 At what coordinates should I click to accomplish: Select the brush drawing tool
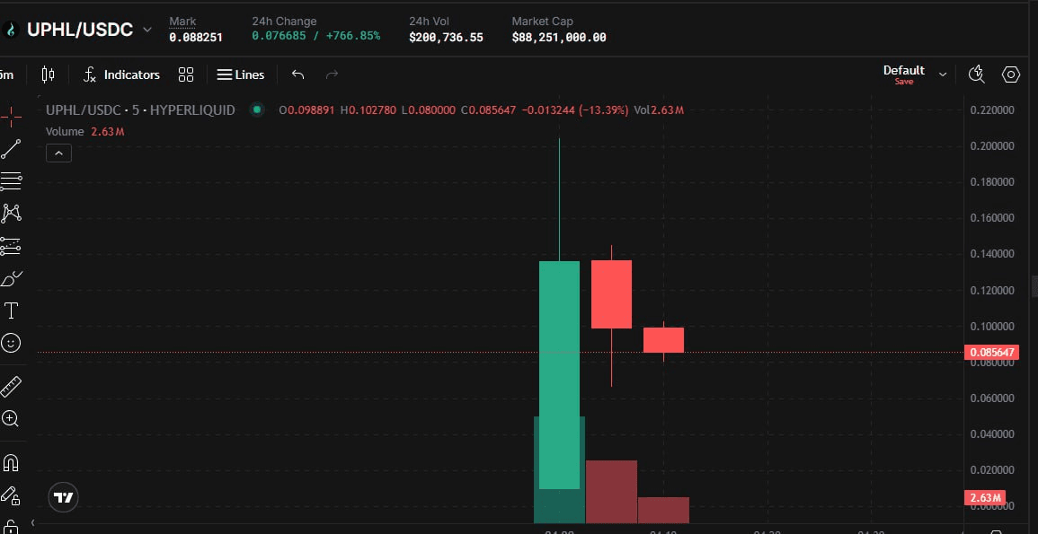point(11,278)
